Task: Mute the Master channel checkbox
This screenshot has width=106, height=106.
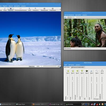Action: pos(67,75)
